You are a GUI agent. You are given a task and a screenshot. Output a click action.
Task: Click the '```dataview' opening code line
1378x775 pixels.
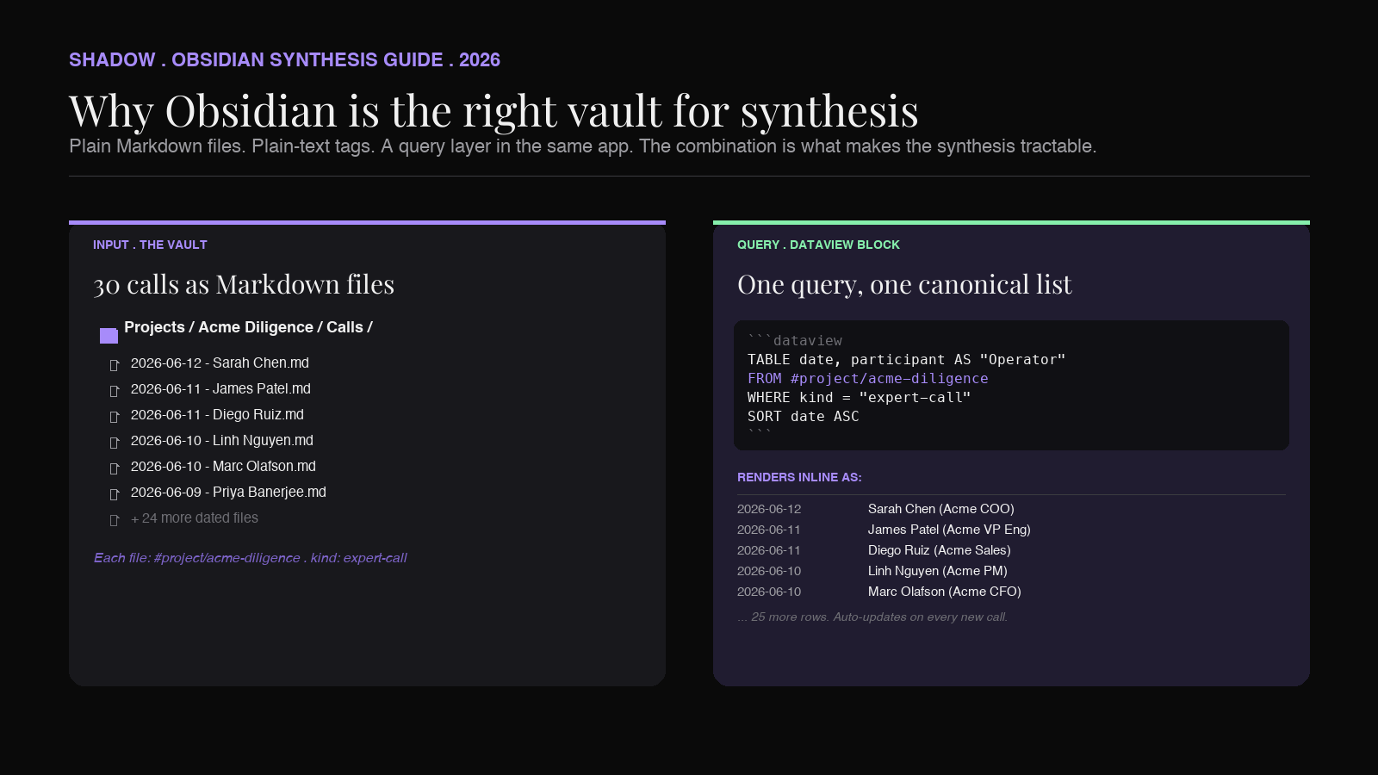coord(795,340)
